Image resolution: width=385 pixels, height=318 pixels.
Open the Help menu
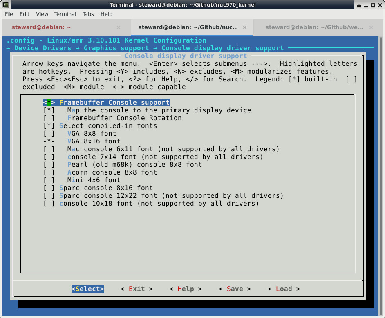point(106,14)
